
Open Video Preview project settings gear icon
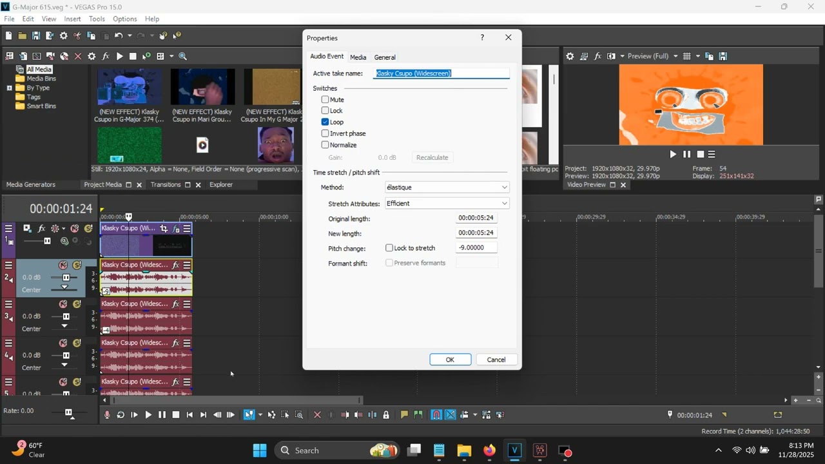pos(570,56)
